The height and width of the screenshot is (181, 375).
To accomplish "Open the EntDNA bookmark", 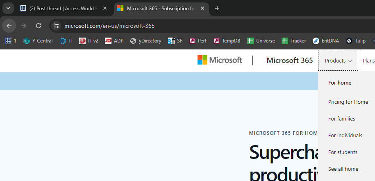I will [326, 41].
